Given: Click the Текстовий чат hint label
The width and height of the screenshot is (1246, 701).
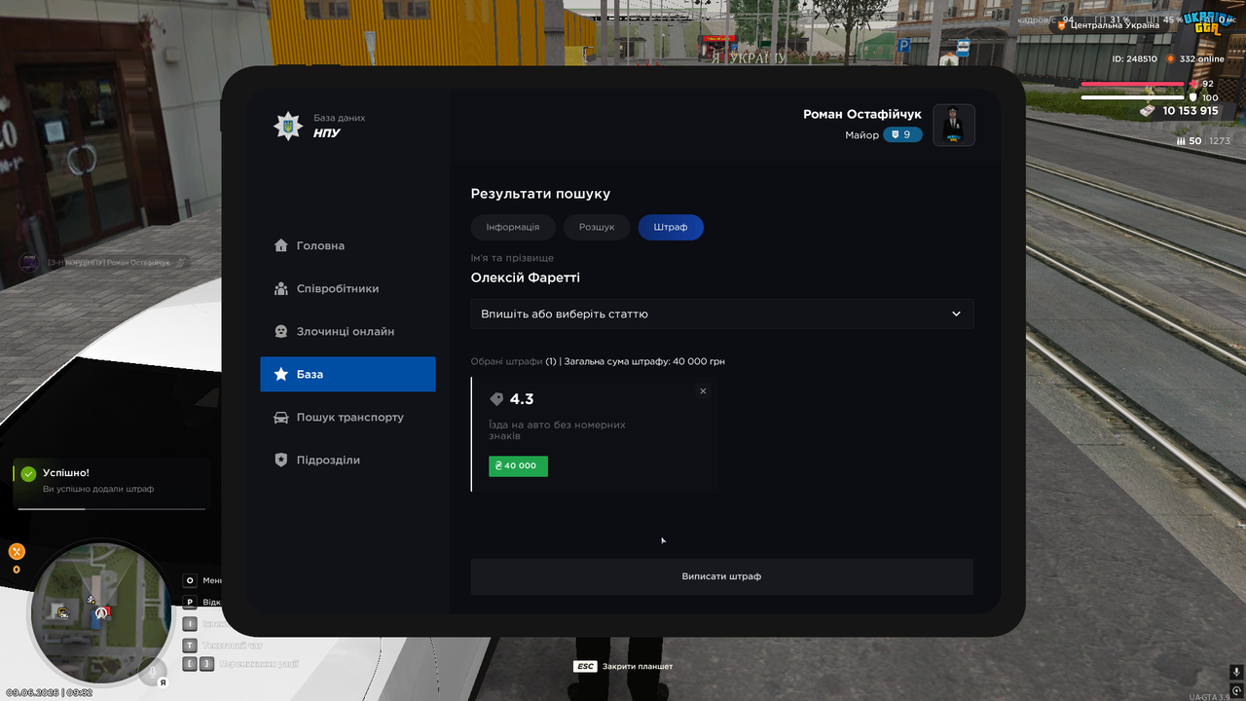Looking at the screenshot, I should tap(235, 645).
